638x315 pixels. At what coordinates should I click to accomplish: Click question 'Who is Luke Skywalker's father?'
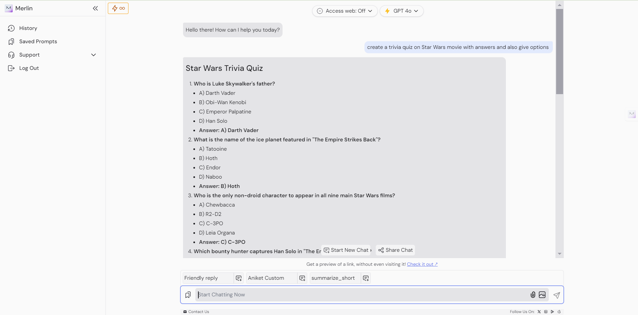(x=234, y=84)
